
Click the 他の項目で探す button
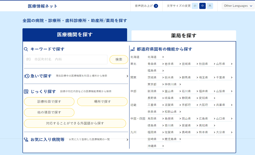click(49, 112)
